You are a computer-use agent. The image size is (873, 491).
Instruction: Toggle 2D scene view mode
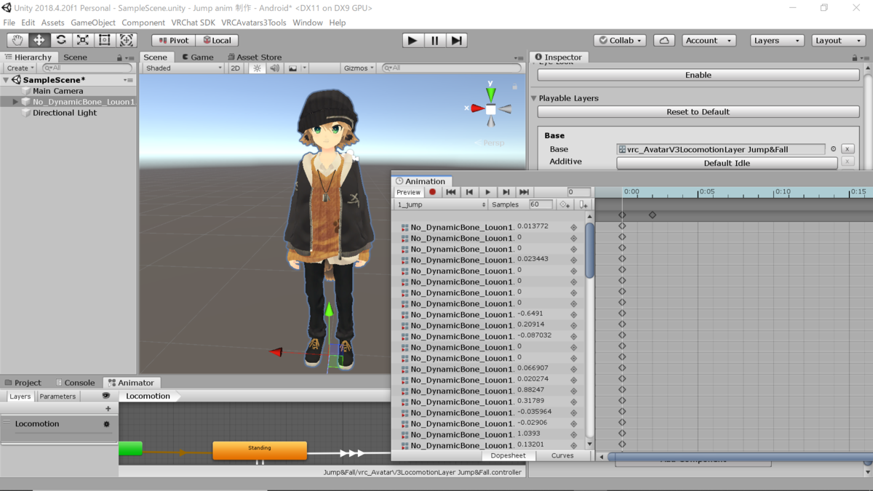click(x=235, y=68)
